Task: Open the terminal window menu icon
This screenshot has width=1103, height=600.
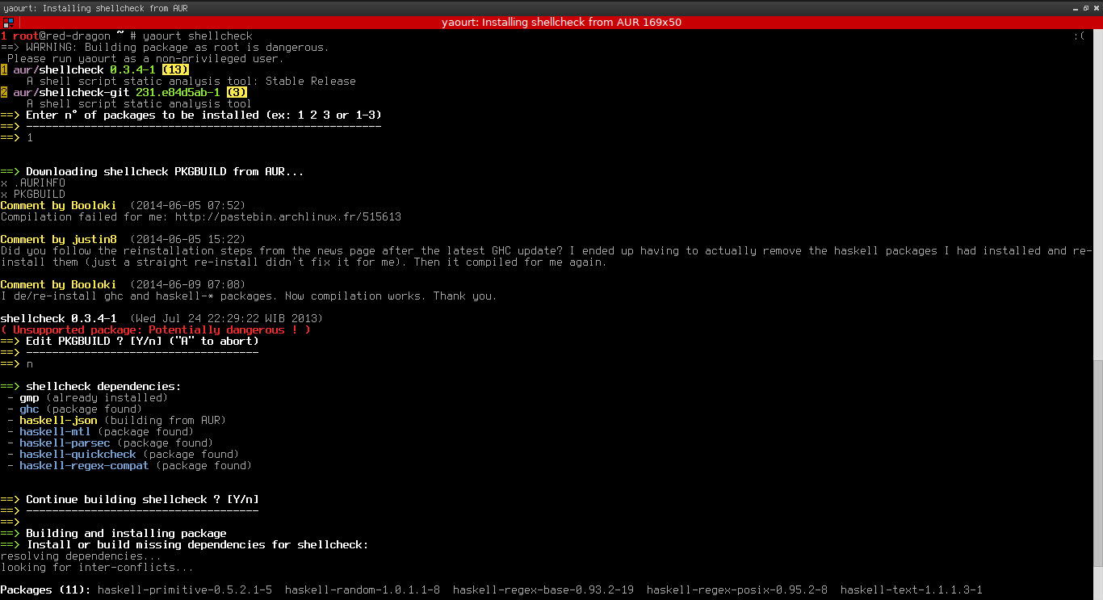Action: 8,22
